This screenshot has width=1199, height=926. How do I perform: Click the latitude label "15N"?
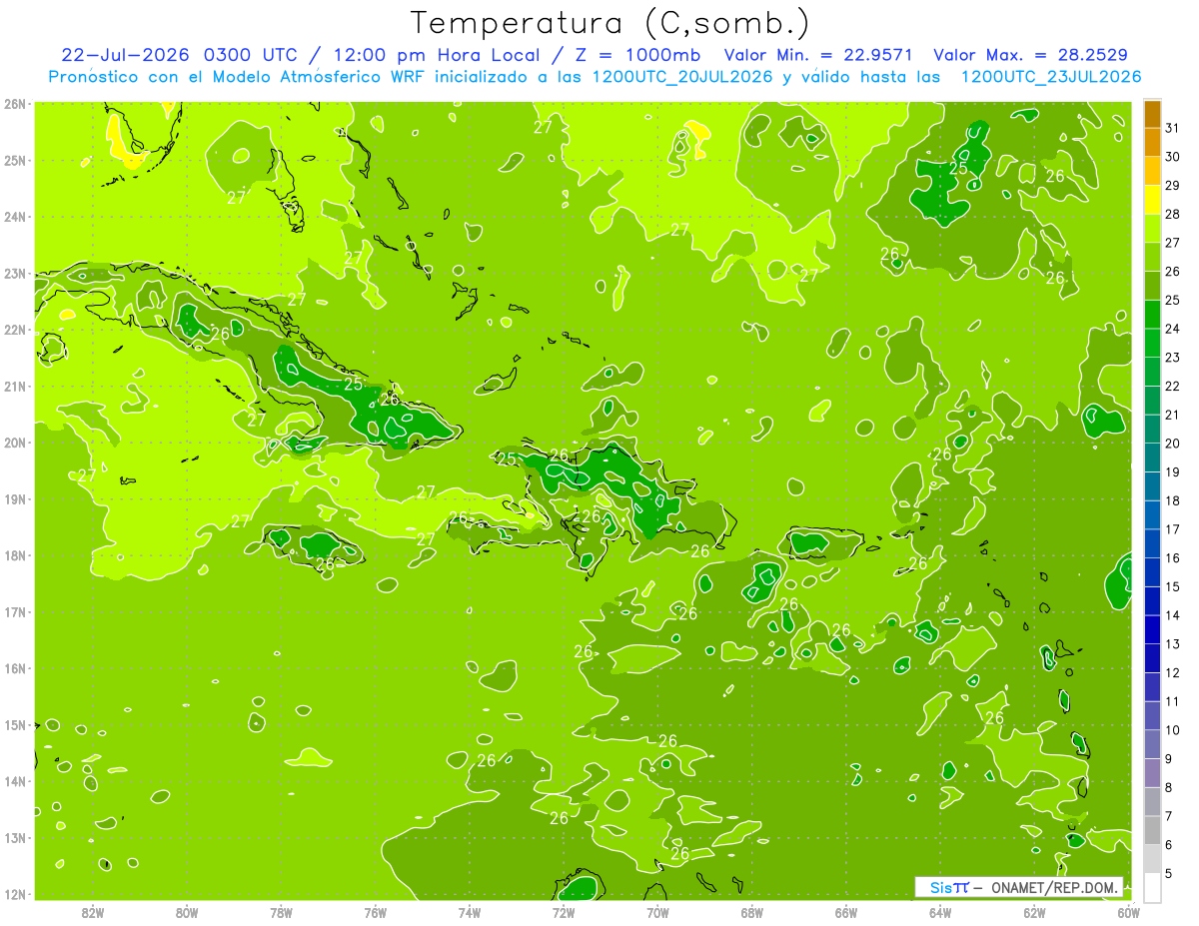coord(15,725)
